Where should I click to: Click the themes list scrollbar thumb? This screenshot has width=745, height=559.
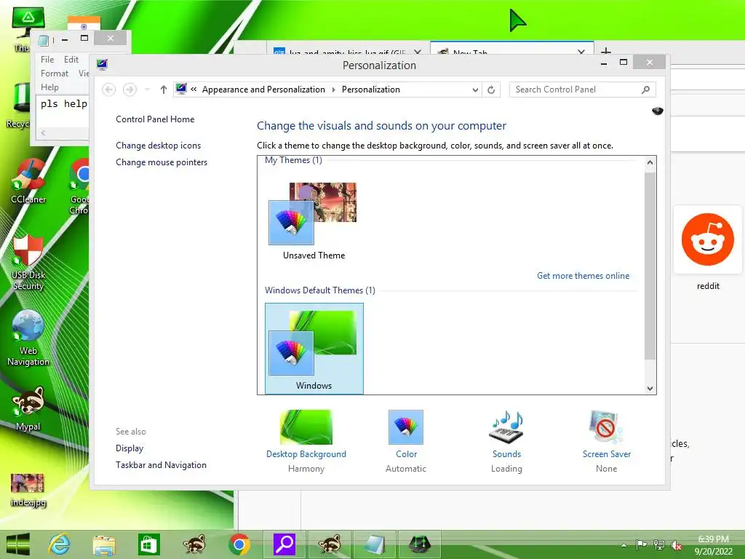click(x=650, y=266)
